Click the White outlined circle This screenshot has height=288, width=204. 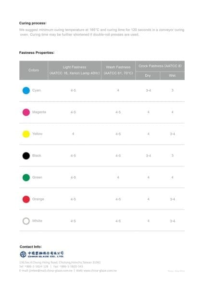point(26,221)
